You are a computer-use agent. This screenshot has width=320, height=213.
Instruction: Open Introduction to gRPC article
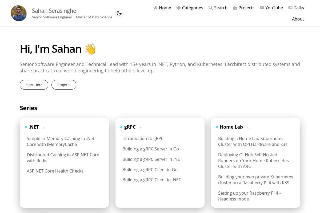point(143,138)
